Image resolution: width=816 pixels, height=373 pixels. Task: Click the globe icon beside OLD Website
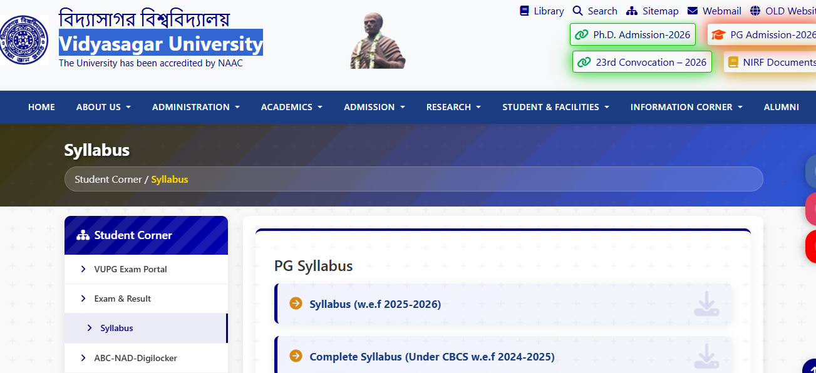click(x=755, y=11)
